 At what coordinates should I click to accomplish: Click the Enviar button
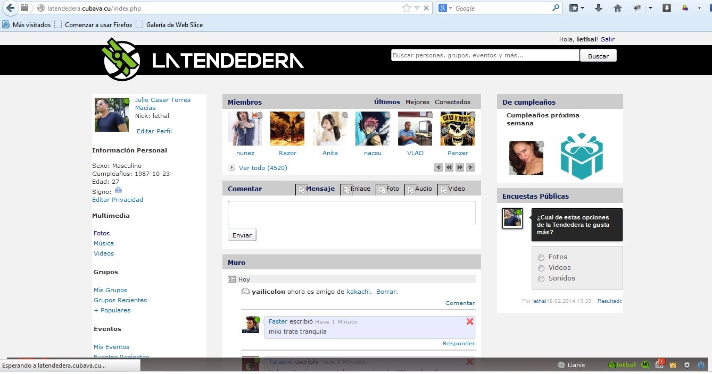click(x=242, y=235)
